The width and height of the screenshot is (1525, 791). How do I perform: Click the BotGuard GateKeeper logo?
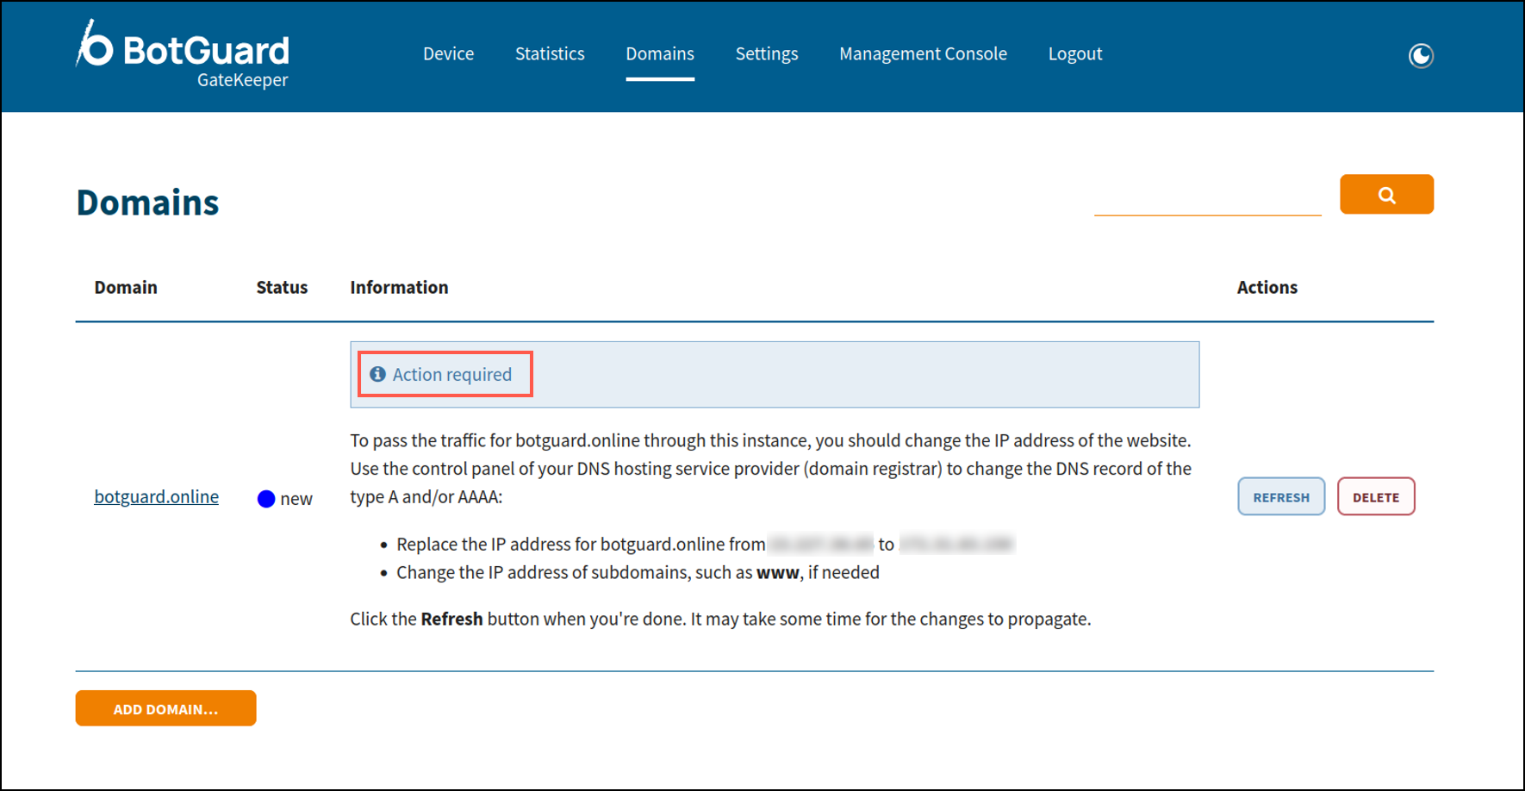(x=183, y=54)
